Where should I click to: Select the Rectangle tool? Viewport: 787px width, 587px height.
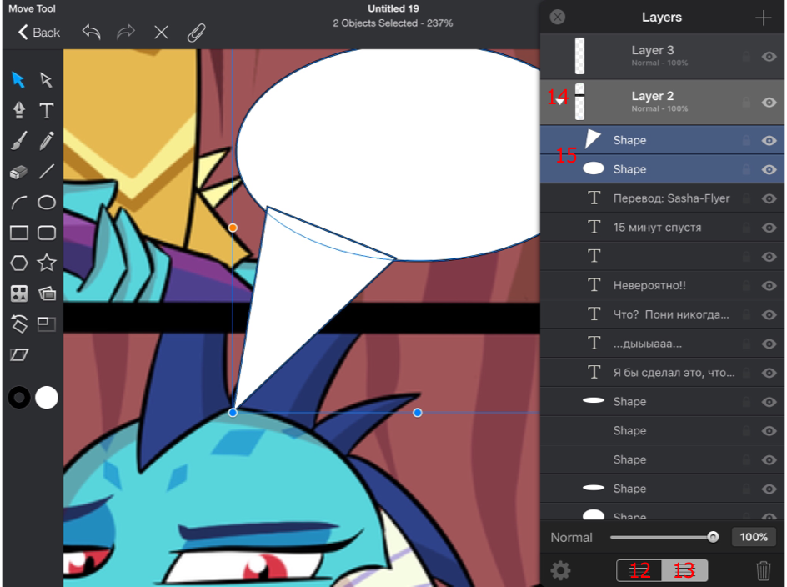click(19, 233)
